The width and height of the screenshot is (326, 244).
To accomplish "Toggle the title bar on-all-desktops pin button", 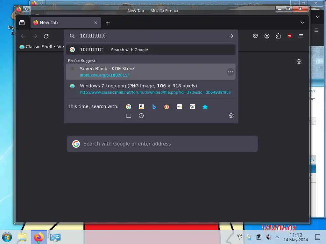I will click(x=26, y=9).
